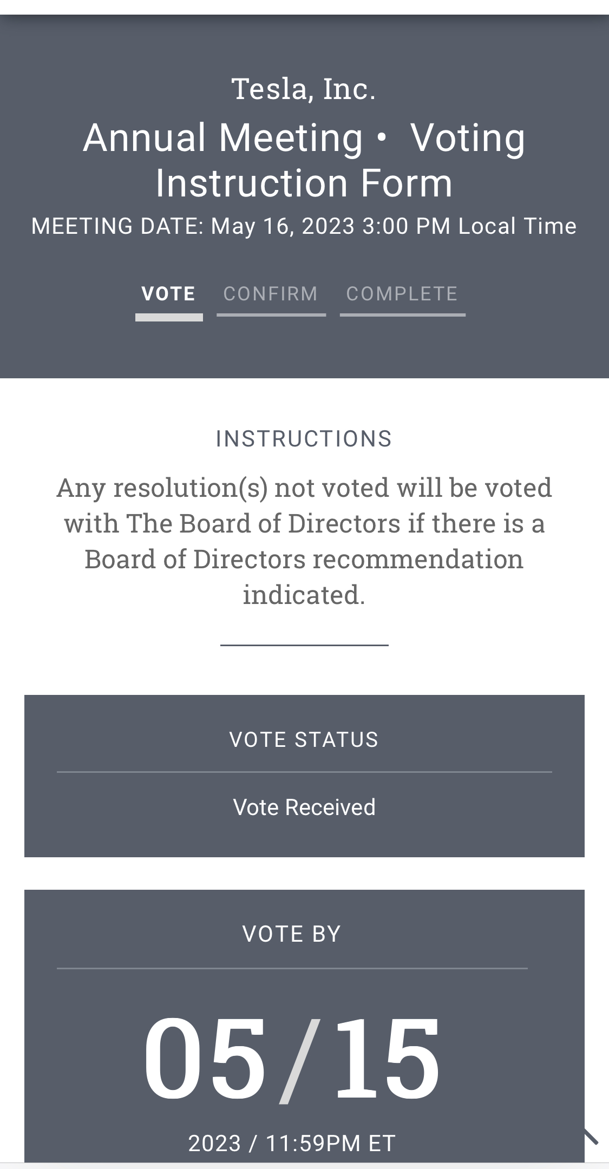Click the underline beneath CONFIRM tab

(271, 314)
